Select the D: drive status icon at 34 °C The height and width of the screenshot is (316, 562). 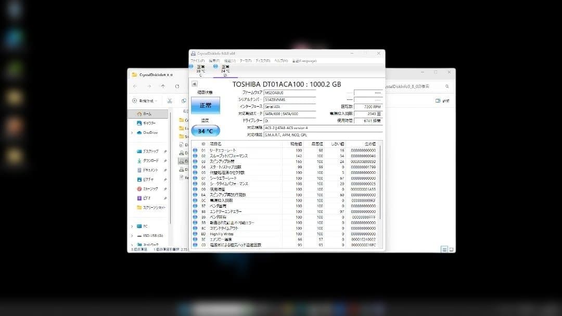[215, 66]
